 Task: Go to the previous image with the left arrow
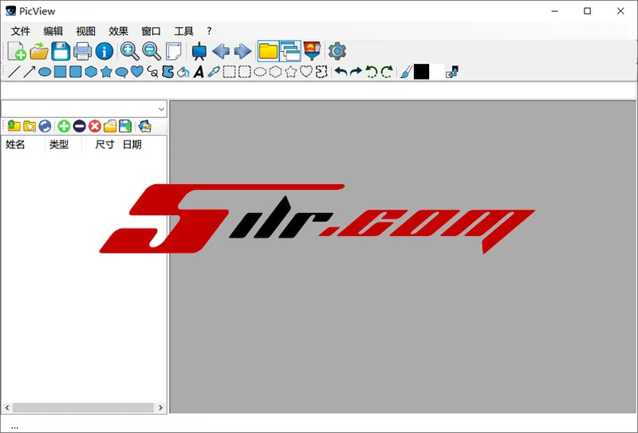coord(221,51)
